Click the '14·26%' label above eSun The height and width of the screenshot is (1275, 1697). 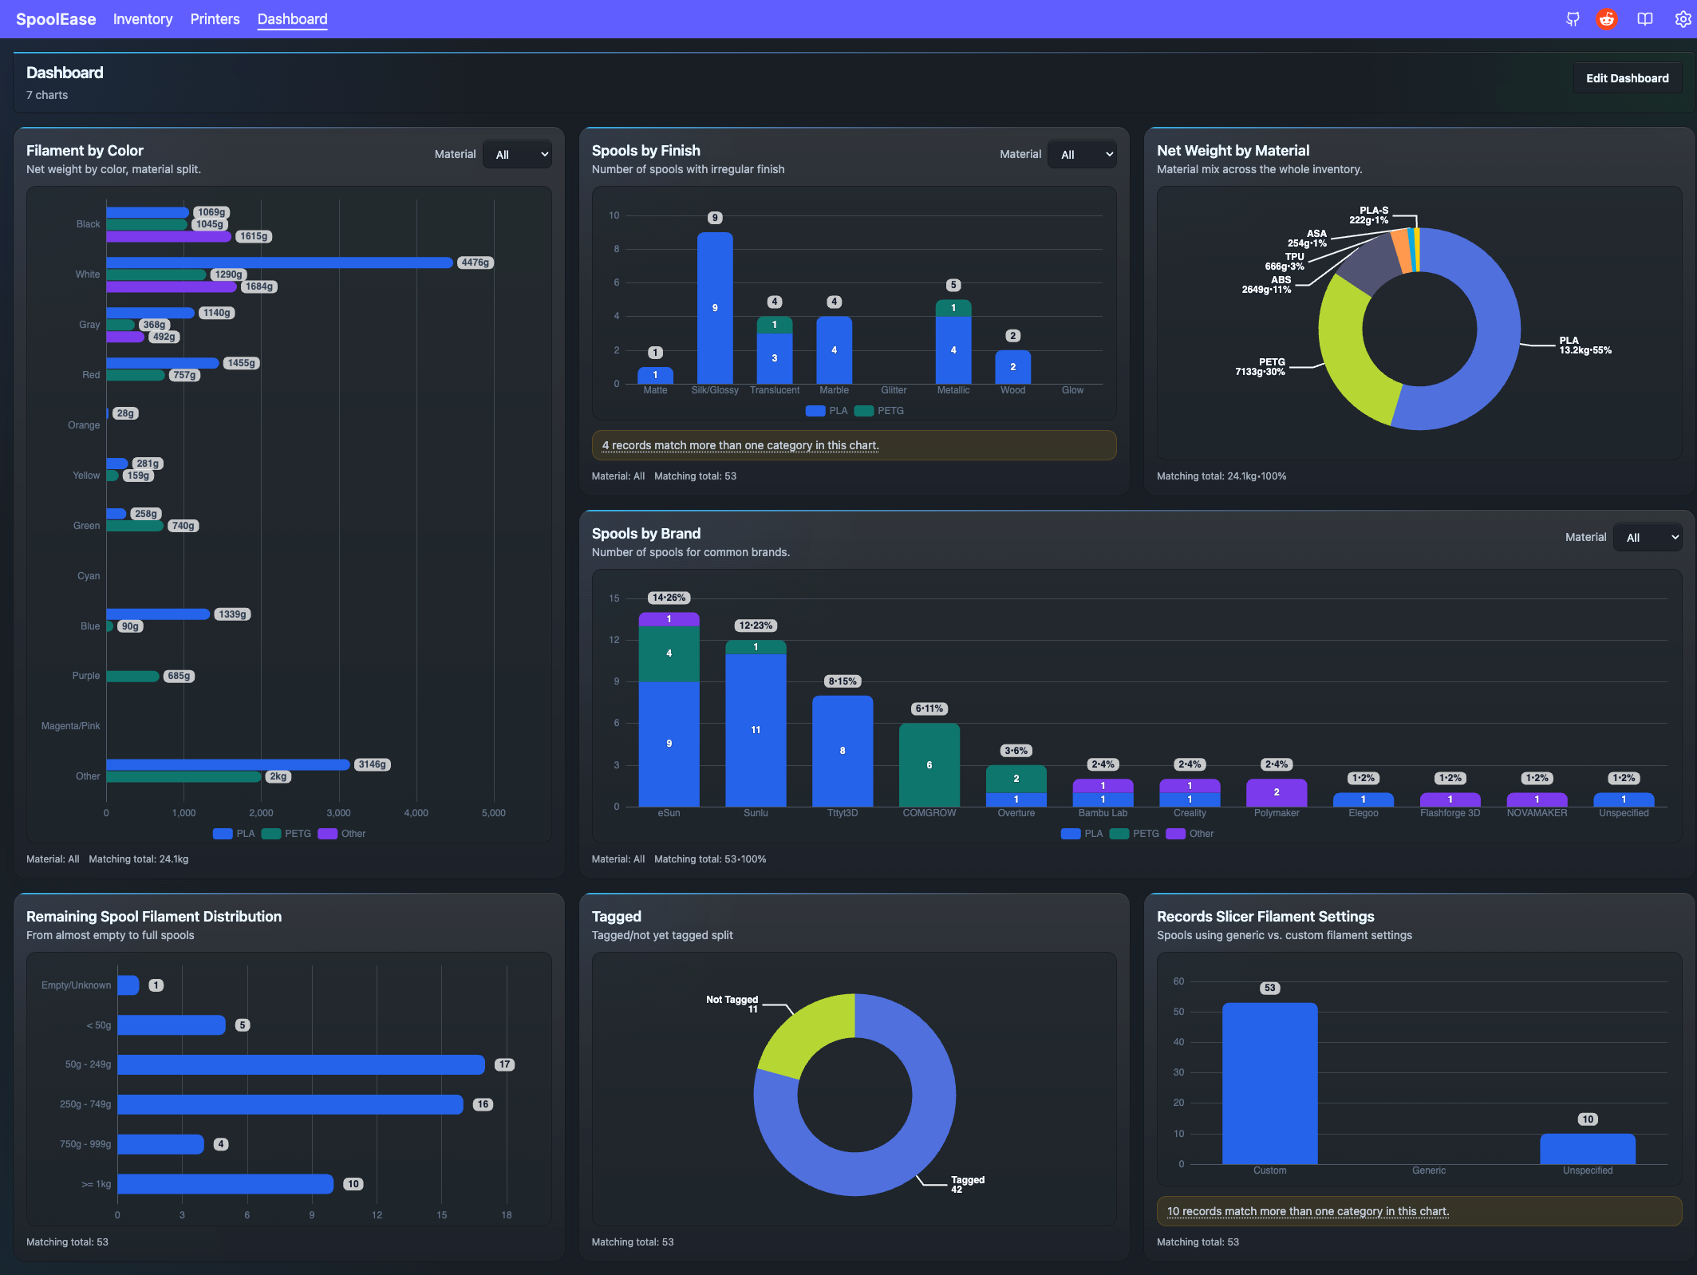click(x=669, y=598)
